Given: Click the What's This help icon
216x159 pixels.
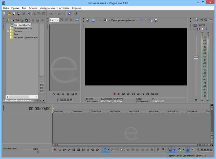Looking at the screenshot, I should (x=76, y=14).
